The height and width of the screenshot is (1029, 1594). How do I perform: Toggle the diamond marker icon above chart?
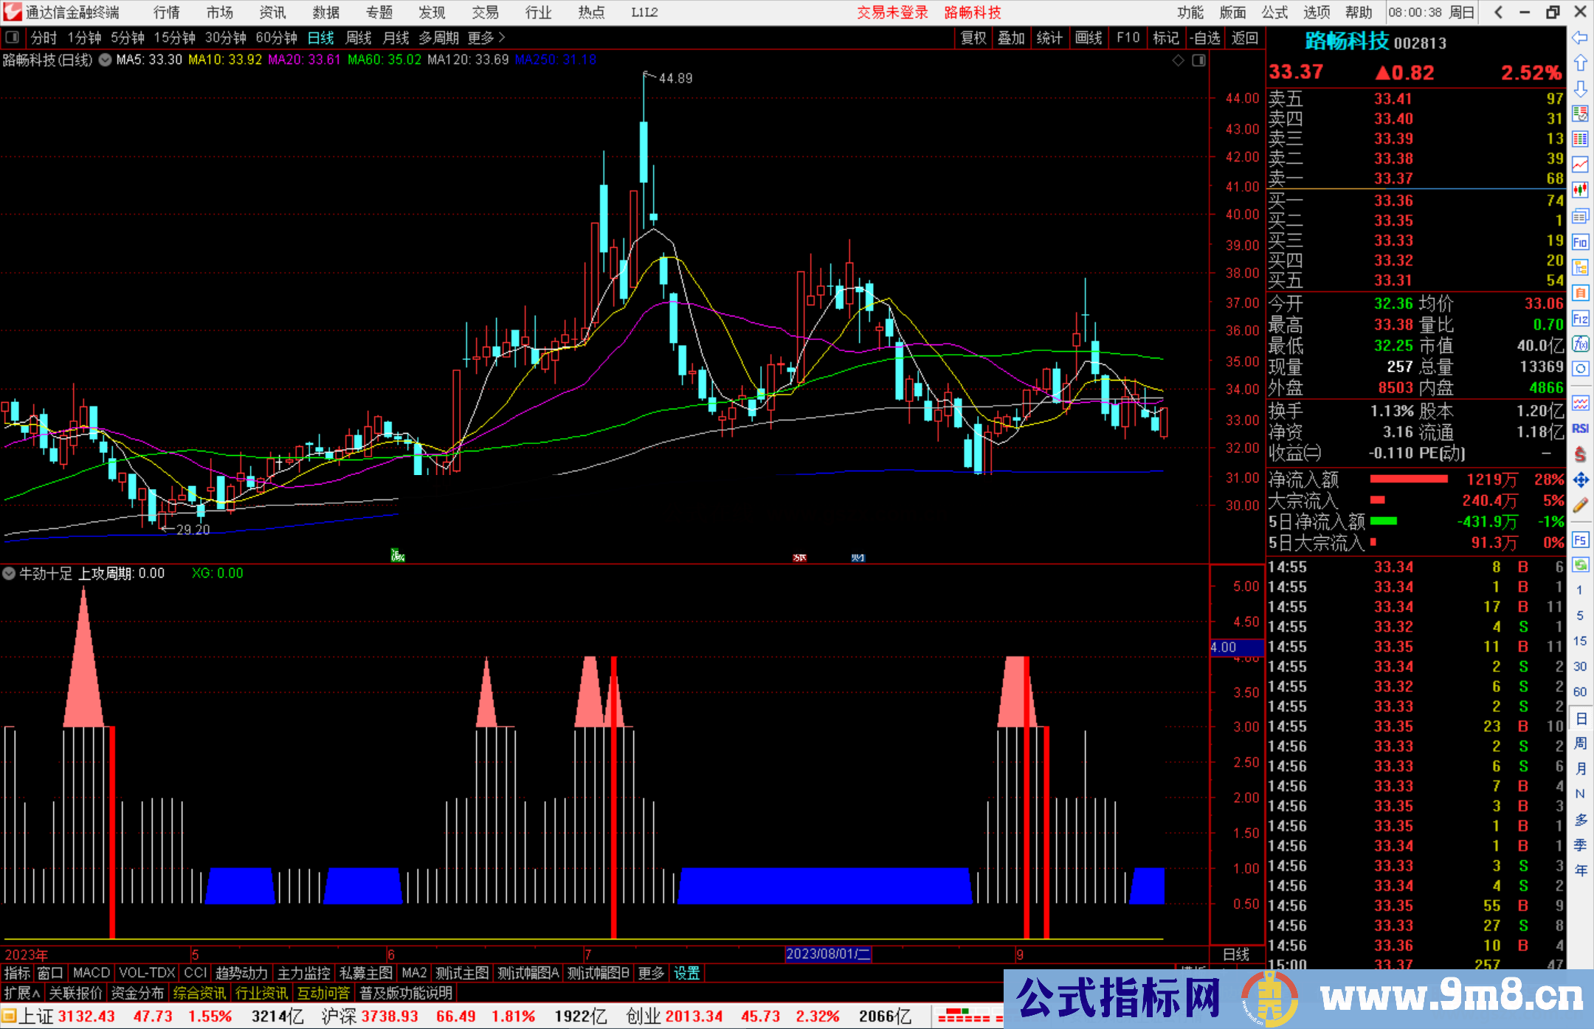[x=1179, y=60]
